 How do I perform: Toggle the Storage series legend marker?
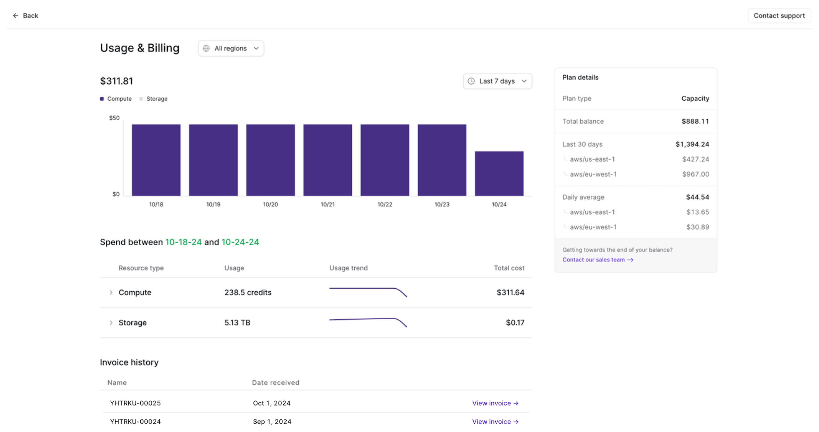pos(141,99)
